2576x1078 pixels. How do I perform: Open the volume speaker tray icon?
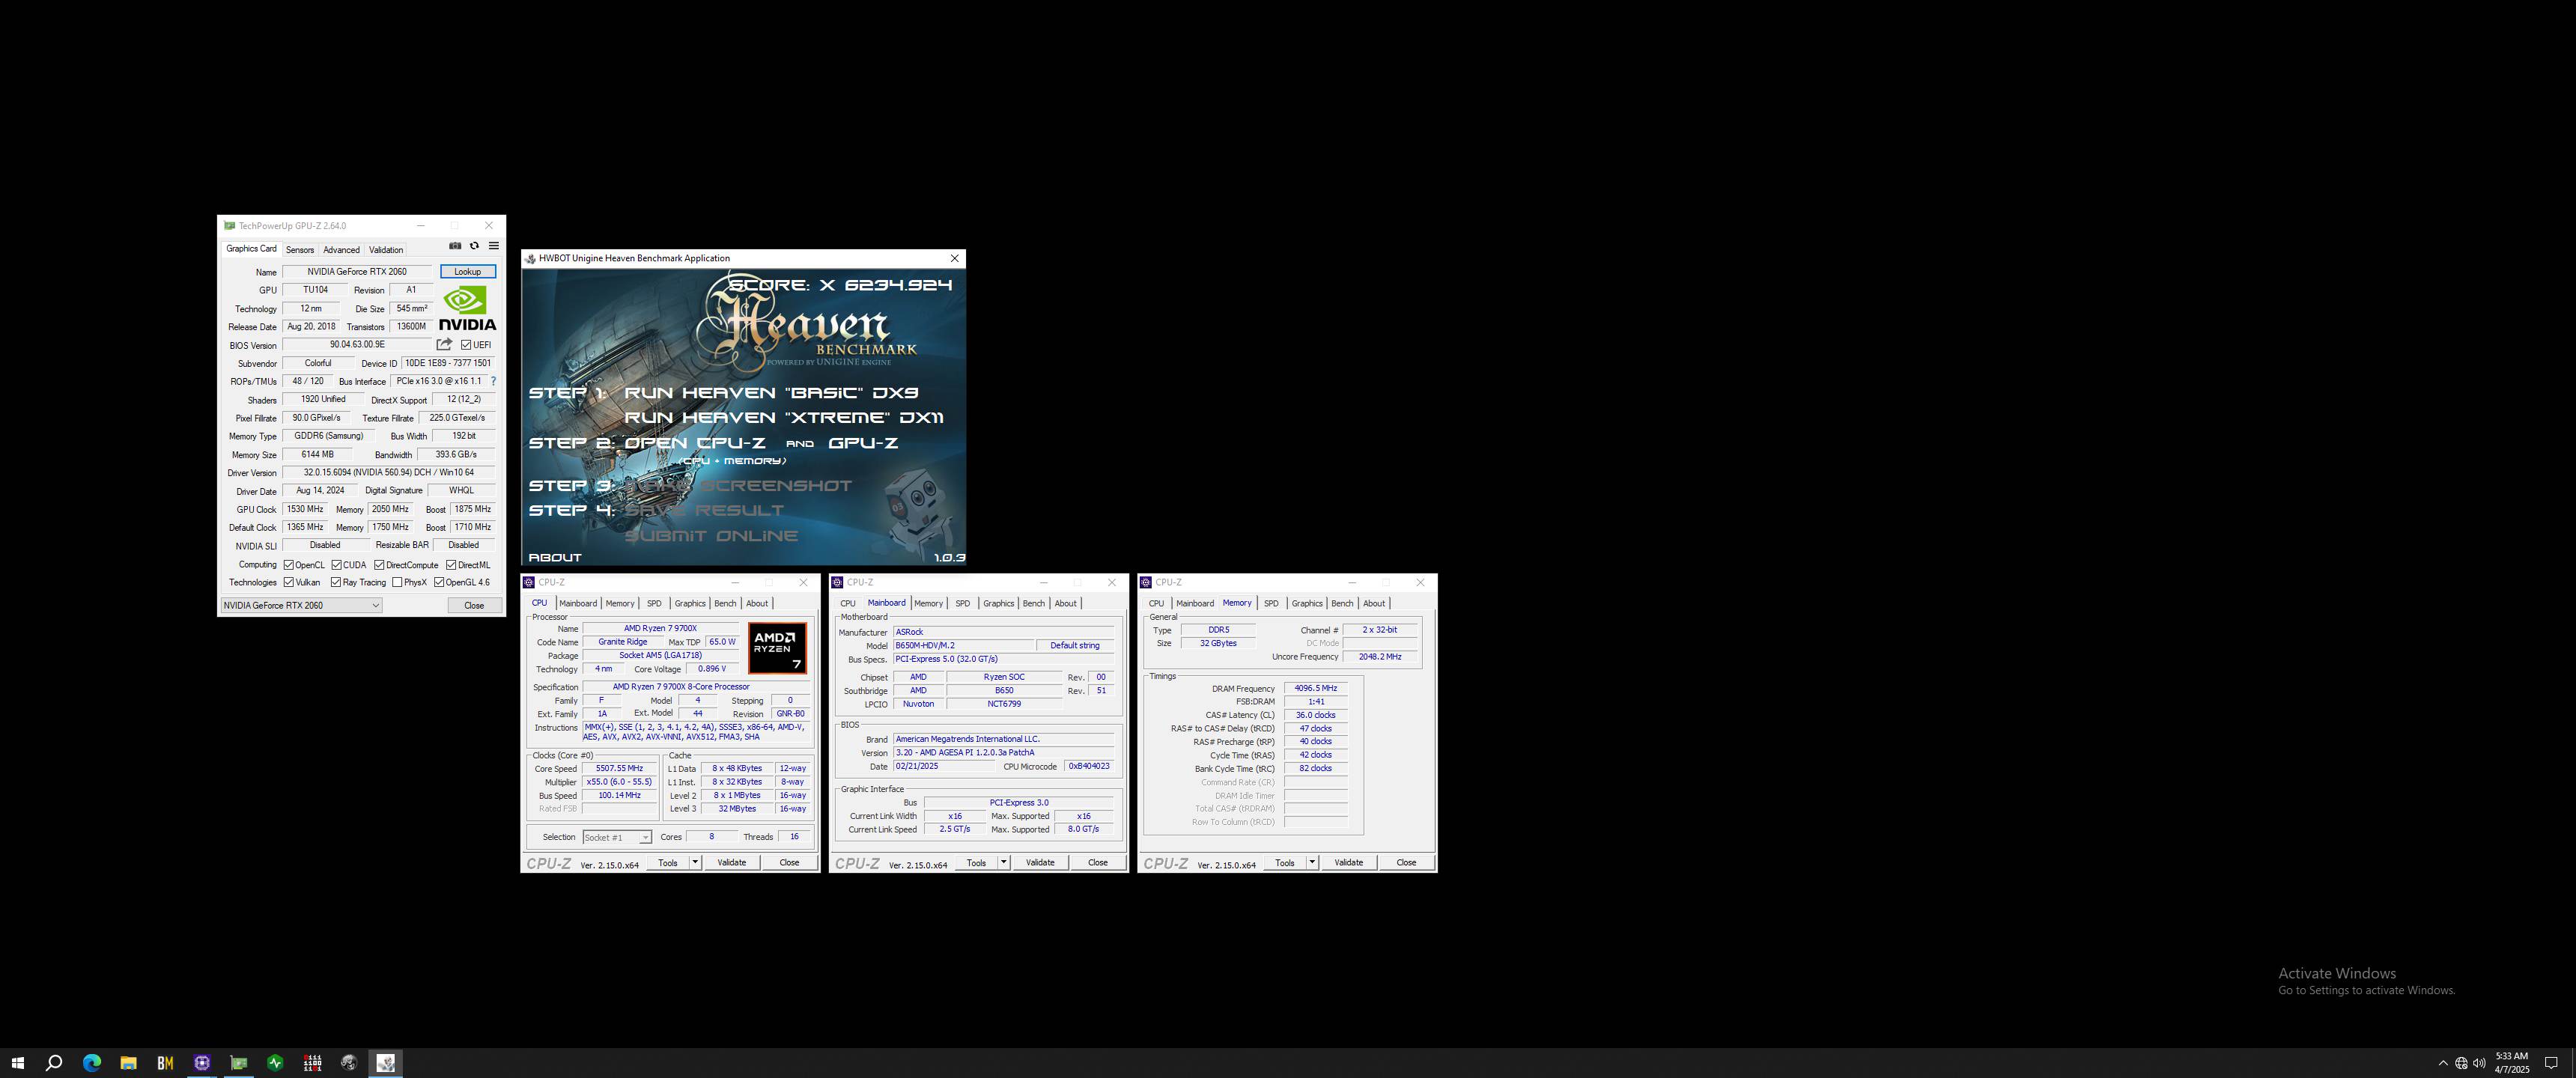pos(2479,1063)
